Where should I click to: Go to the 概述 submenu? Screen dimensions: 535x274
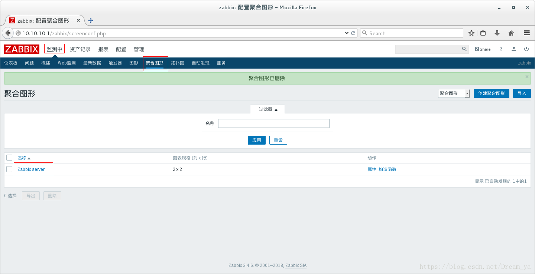click(46, 63)
